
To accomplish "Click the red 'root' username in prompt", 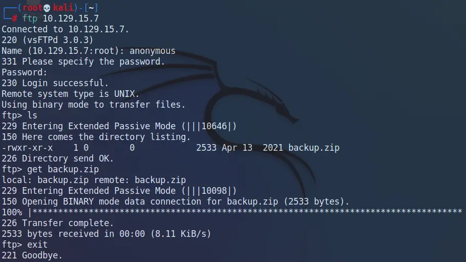I will (x=32, y=8).
